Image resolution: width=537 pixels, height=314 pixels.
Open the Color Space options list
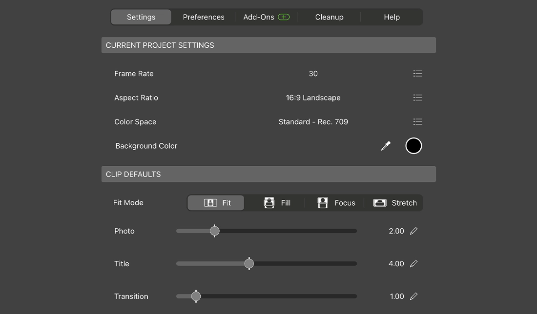[x=417, y=122]
